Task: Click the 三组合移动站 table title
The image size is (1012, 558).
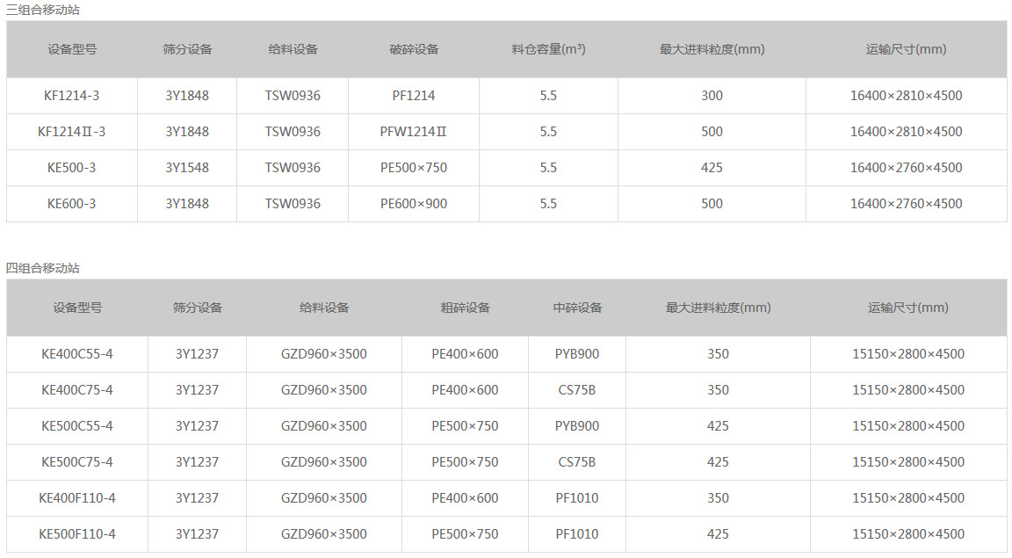Action: pos(42,11)
